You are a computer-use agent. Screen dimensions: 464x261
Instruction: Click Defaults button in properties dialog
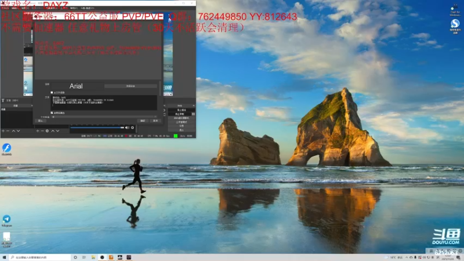pyautogui.click(x=41, y=121)
